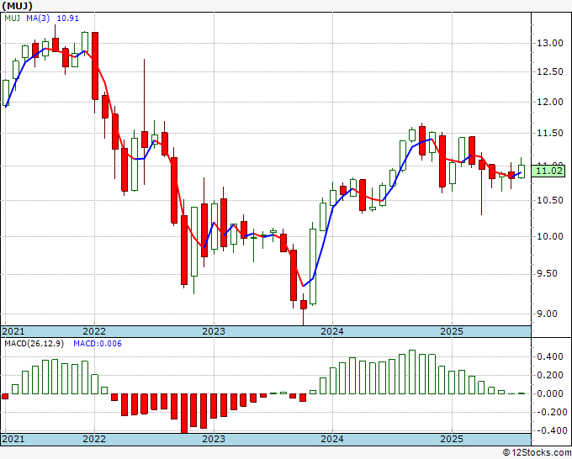Screen dimensions: 572x459
Task: Click the 12.00 price axis label
Action: point(550,102)
